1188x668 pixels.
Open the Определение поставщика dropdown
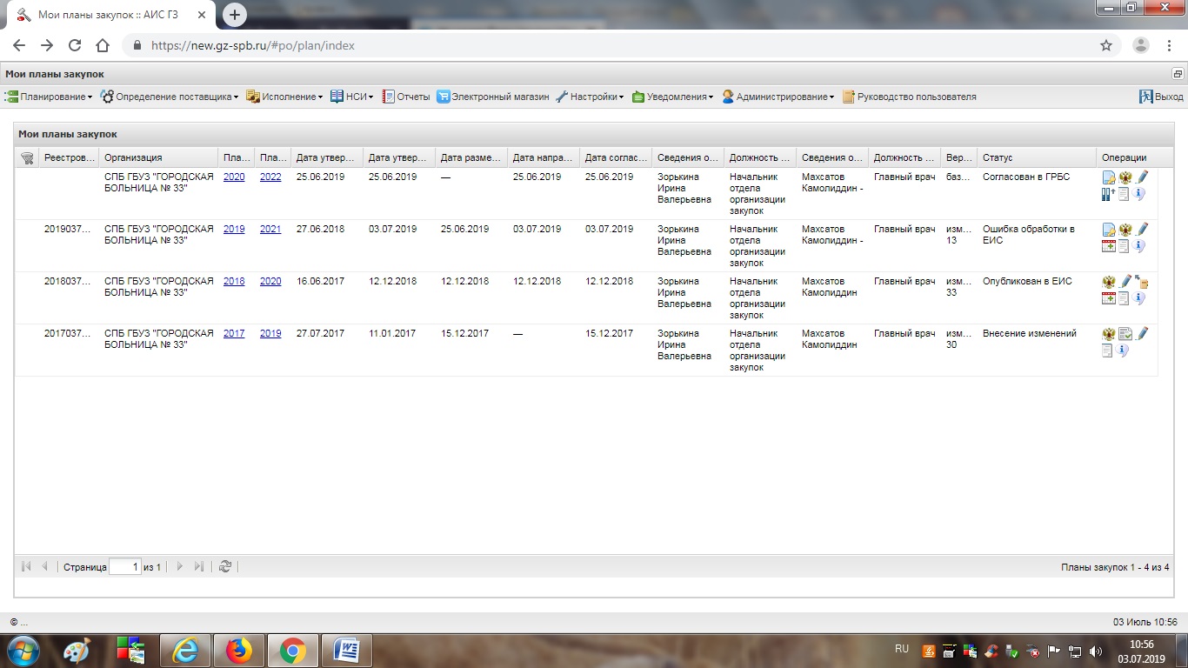[170, 97]
